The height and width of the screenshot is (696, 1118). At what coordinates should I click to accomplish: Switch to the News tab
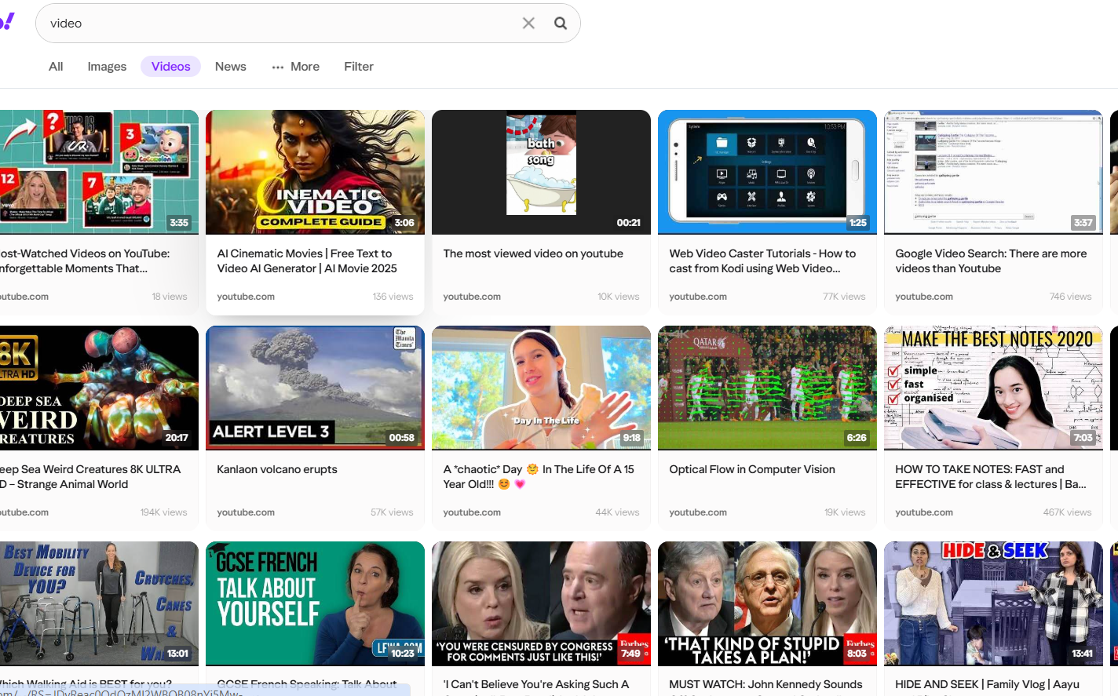click(x=231, y=67)
